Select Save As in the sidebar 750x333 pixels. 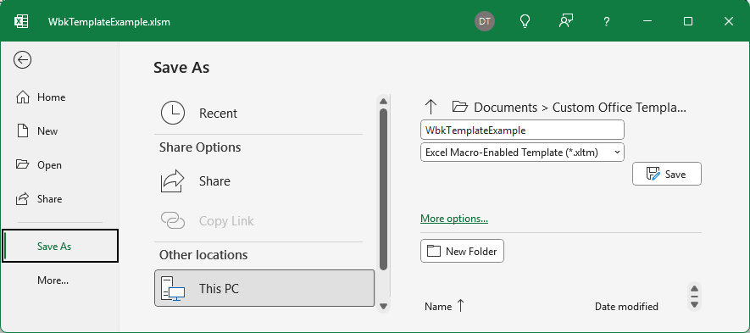pos(60,246)
